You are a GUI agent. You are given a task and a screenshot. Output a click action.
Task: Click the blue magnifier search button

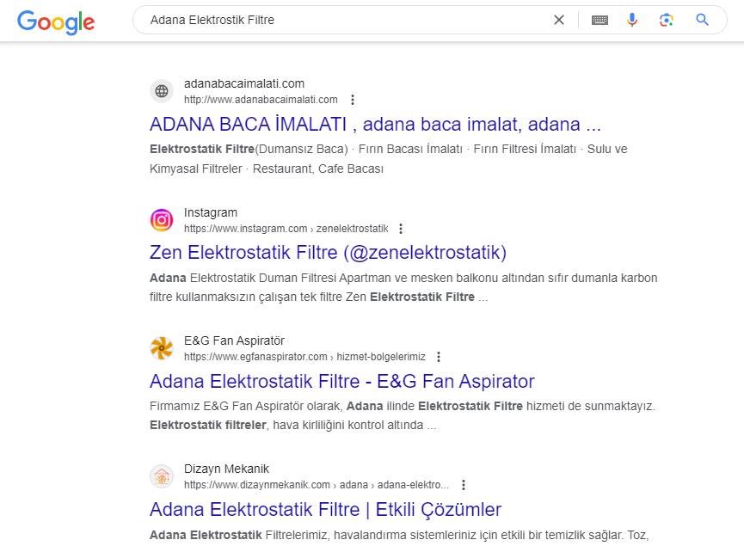coord(703,20)
